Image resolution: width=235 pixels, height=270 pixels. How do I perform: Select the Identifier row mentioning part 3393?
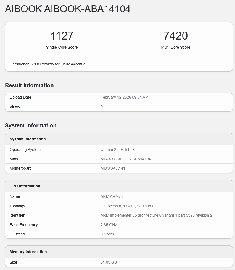pyautogui.click(x=119, y=215)
